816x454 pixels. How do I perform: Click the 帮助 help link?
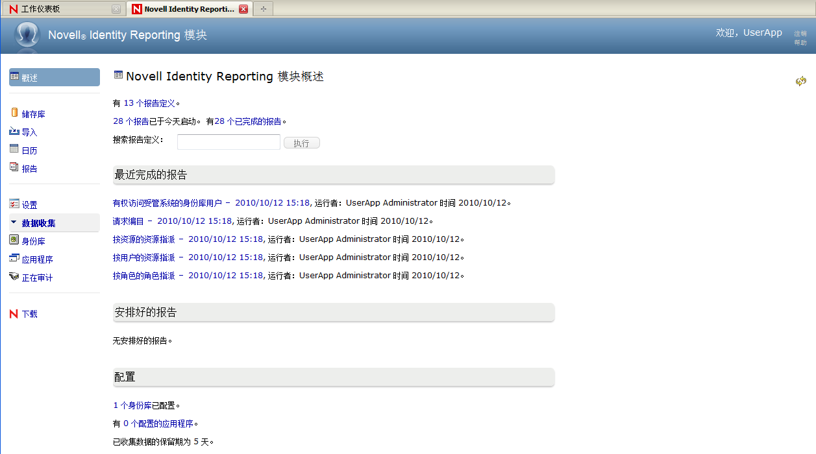(x=800, y=43)
